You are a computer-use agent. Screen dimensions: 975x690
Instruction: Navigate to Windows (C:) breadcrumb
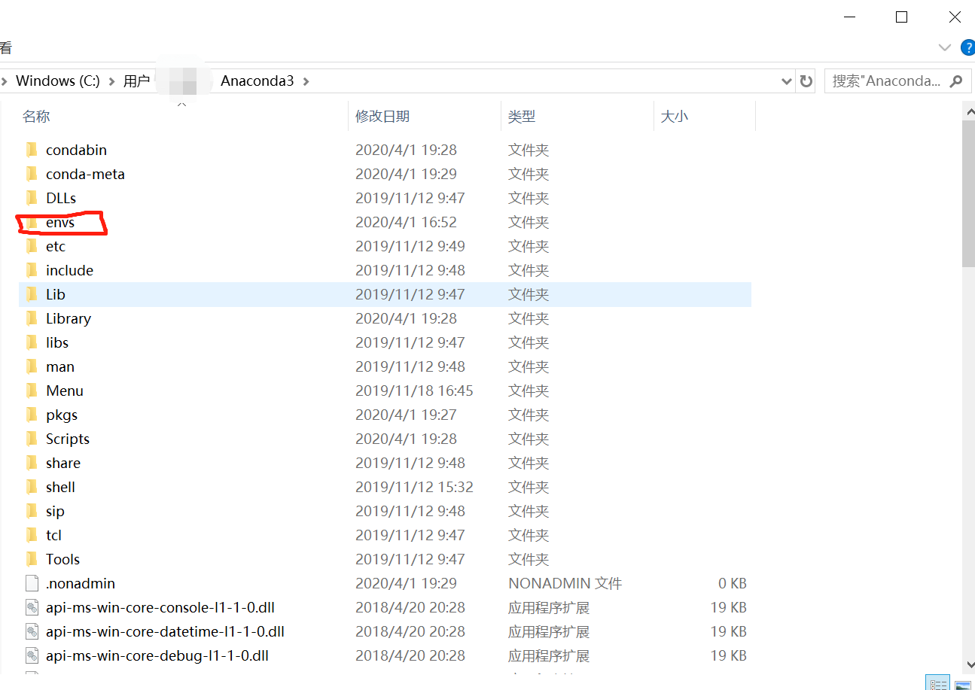pyautogui.click(x=58, y=81)
